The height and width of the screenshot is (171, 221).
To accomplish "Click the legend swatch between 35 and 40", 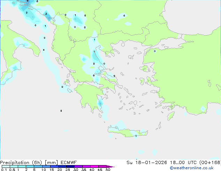I will point(86,166).
